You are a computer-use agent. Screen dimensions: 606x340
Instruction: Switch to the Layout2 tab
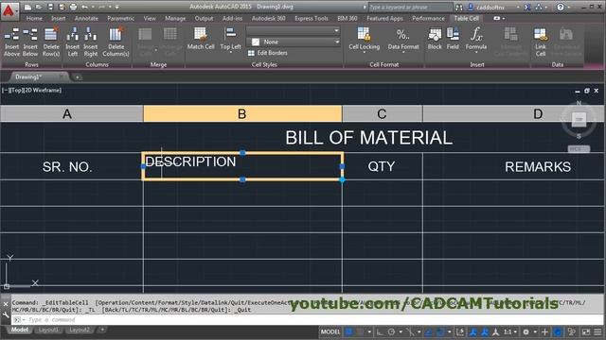80,330
